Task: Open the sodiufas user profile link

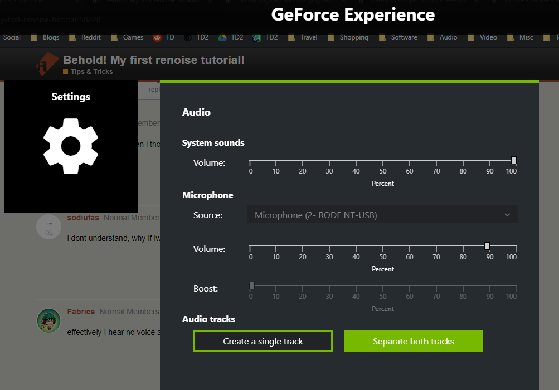Action: (x=83, y=218)
